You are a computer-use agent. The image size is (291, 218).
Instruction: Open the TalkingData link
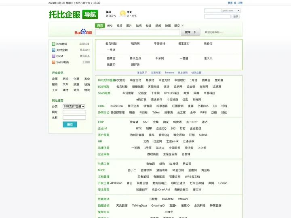click(139, 205)
